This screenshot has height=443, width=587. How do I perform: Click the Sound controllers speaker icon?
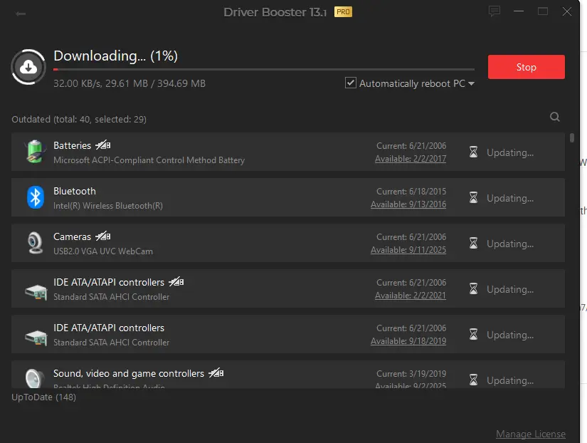coord(34,378)
